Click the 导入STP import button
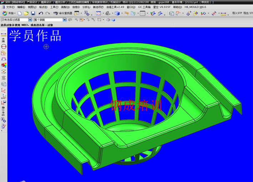The image size is (253, 182). [237, 13]
